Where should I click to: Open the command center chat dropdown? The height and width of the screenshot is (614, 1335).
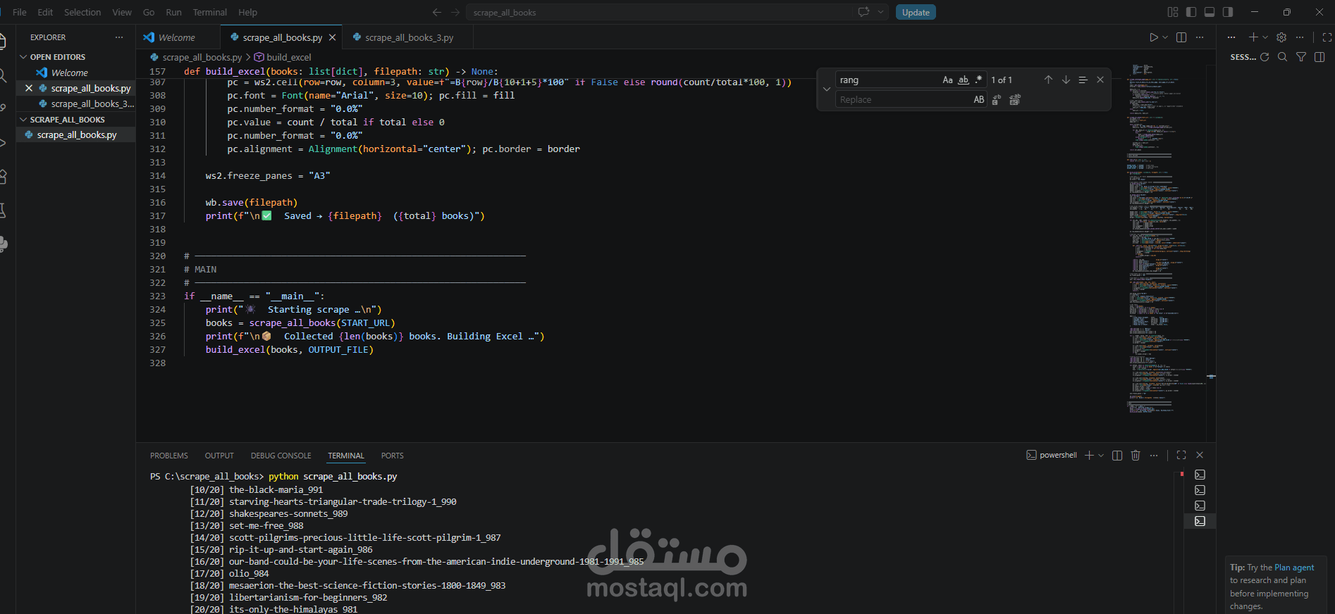(x=880, y=12)
